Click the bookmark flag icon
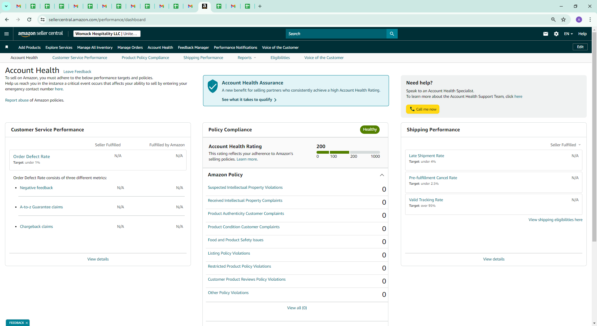 coord(7,47)
